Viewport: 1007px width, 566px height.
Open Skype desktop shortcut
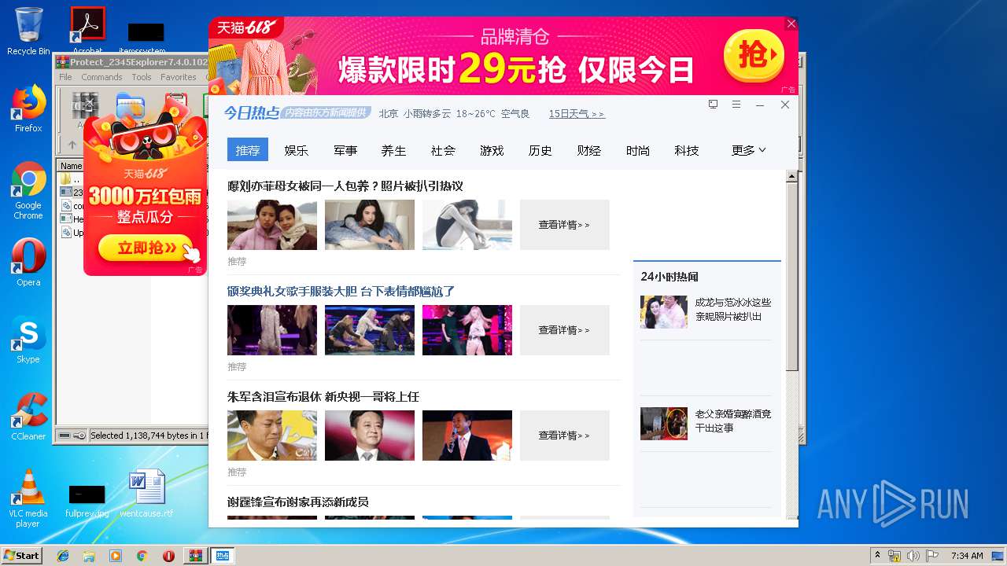[28, 340]
